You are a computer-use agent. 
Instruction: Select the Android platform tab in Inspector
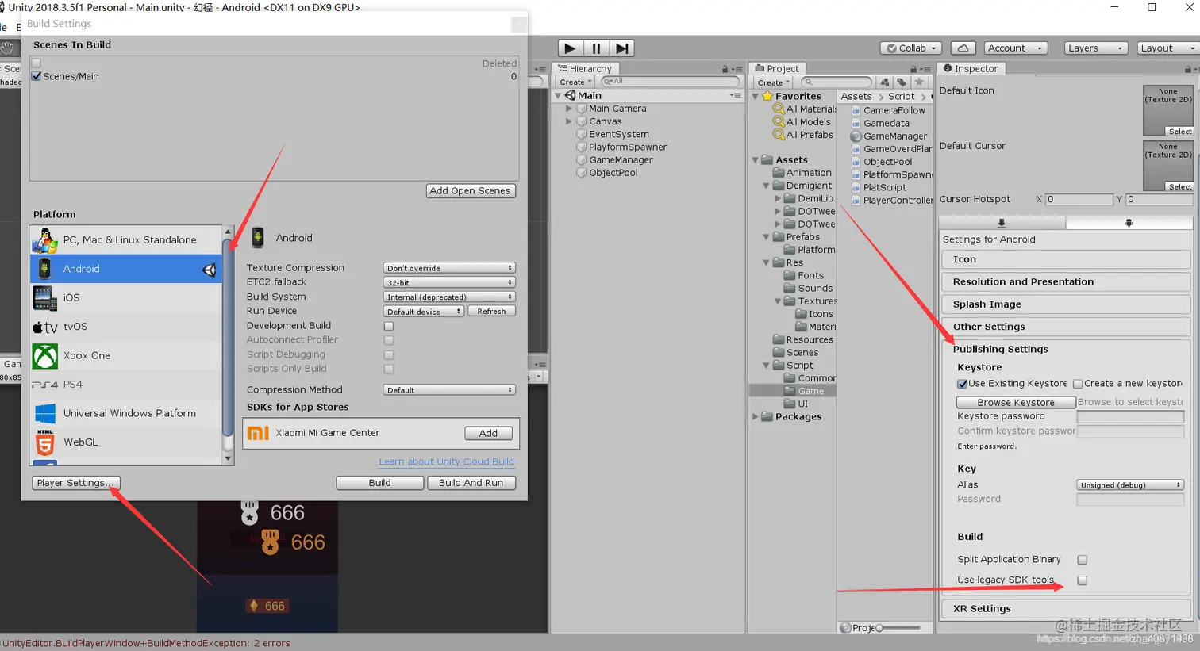pyautogui.click(x=1129, y=223)
